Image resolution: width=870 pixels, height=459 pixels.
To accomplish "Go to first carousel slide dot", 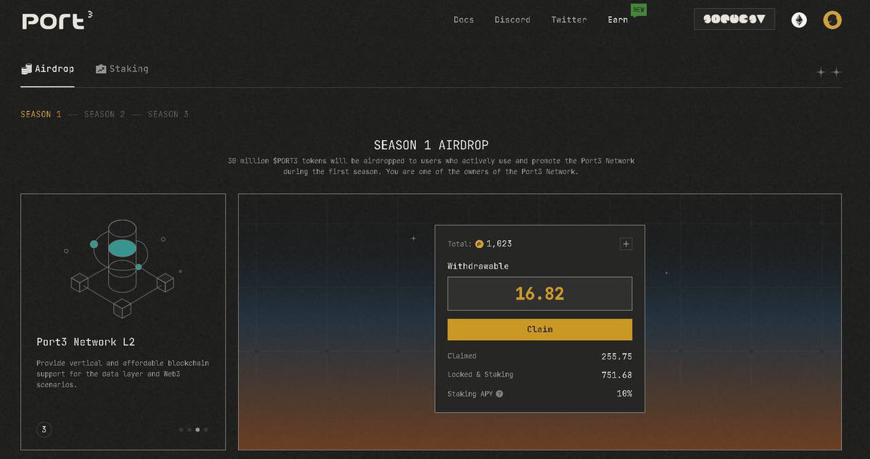I will tap(181, 429).
